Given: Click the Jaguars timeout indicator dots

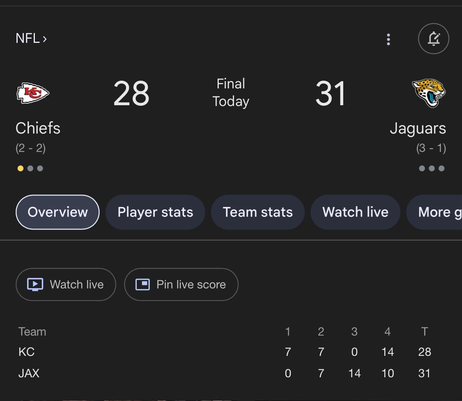Looking at the screenshot, I should [431, 168].
